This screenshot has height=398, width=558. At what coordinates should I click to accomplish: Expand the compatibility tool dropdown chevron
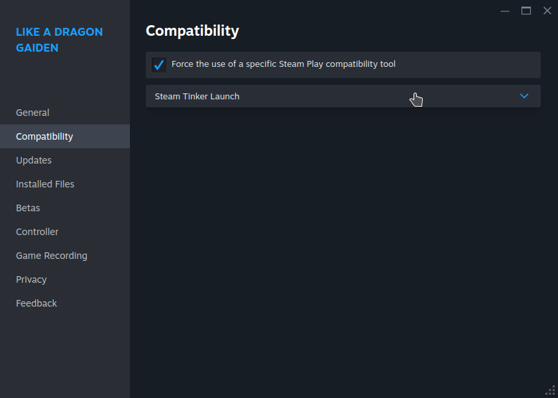coord(524,96)
